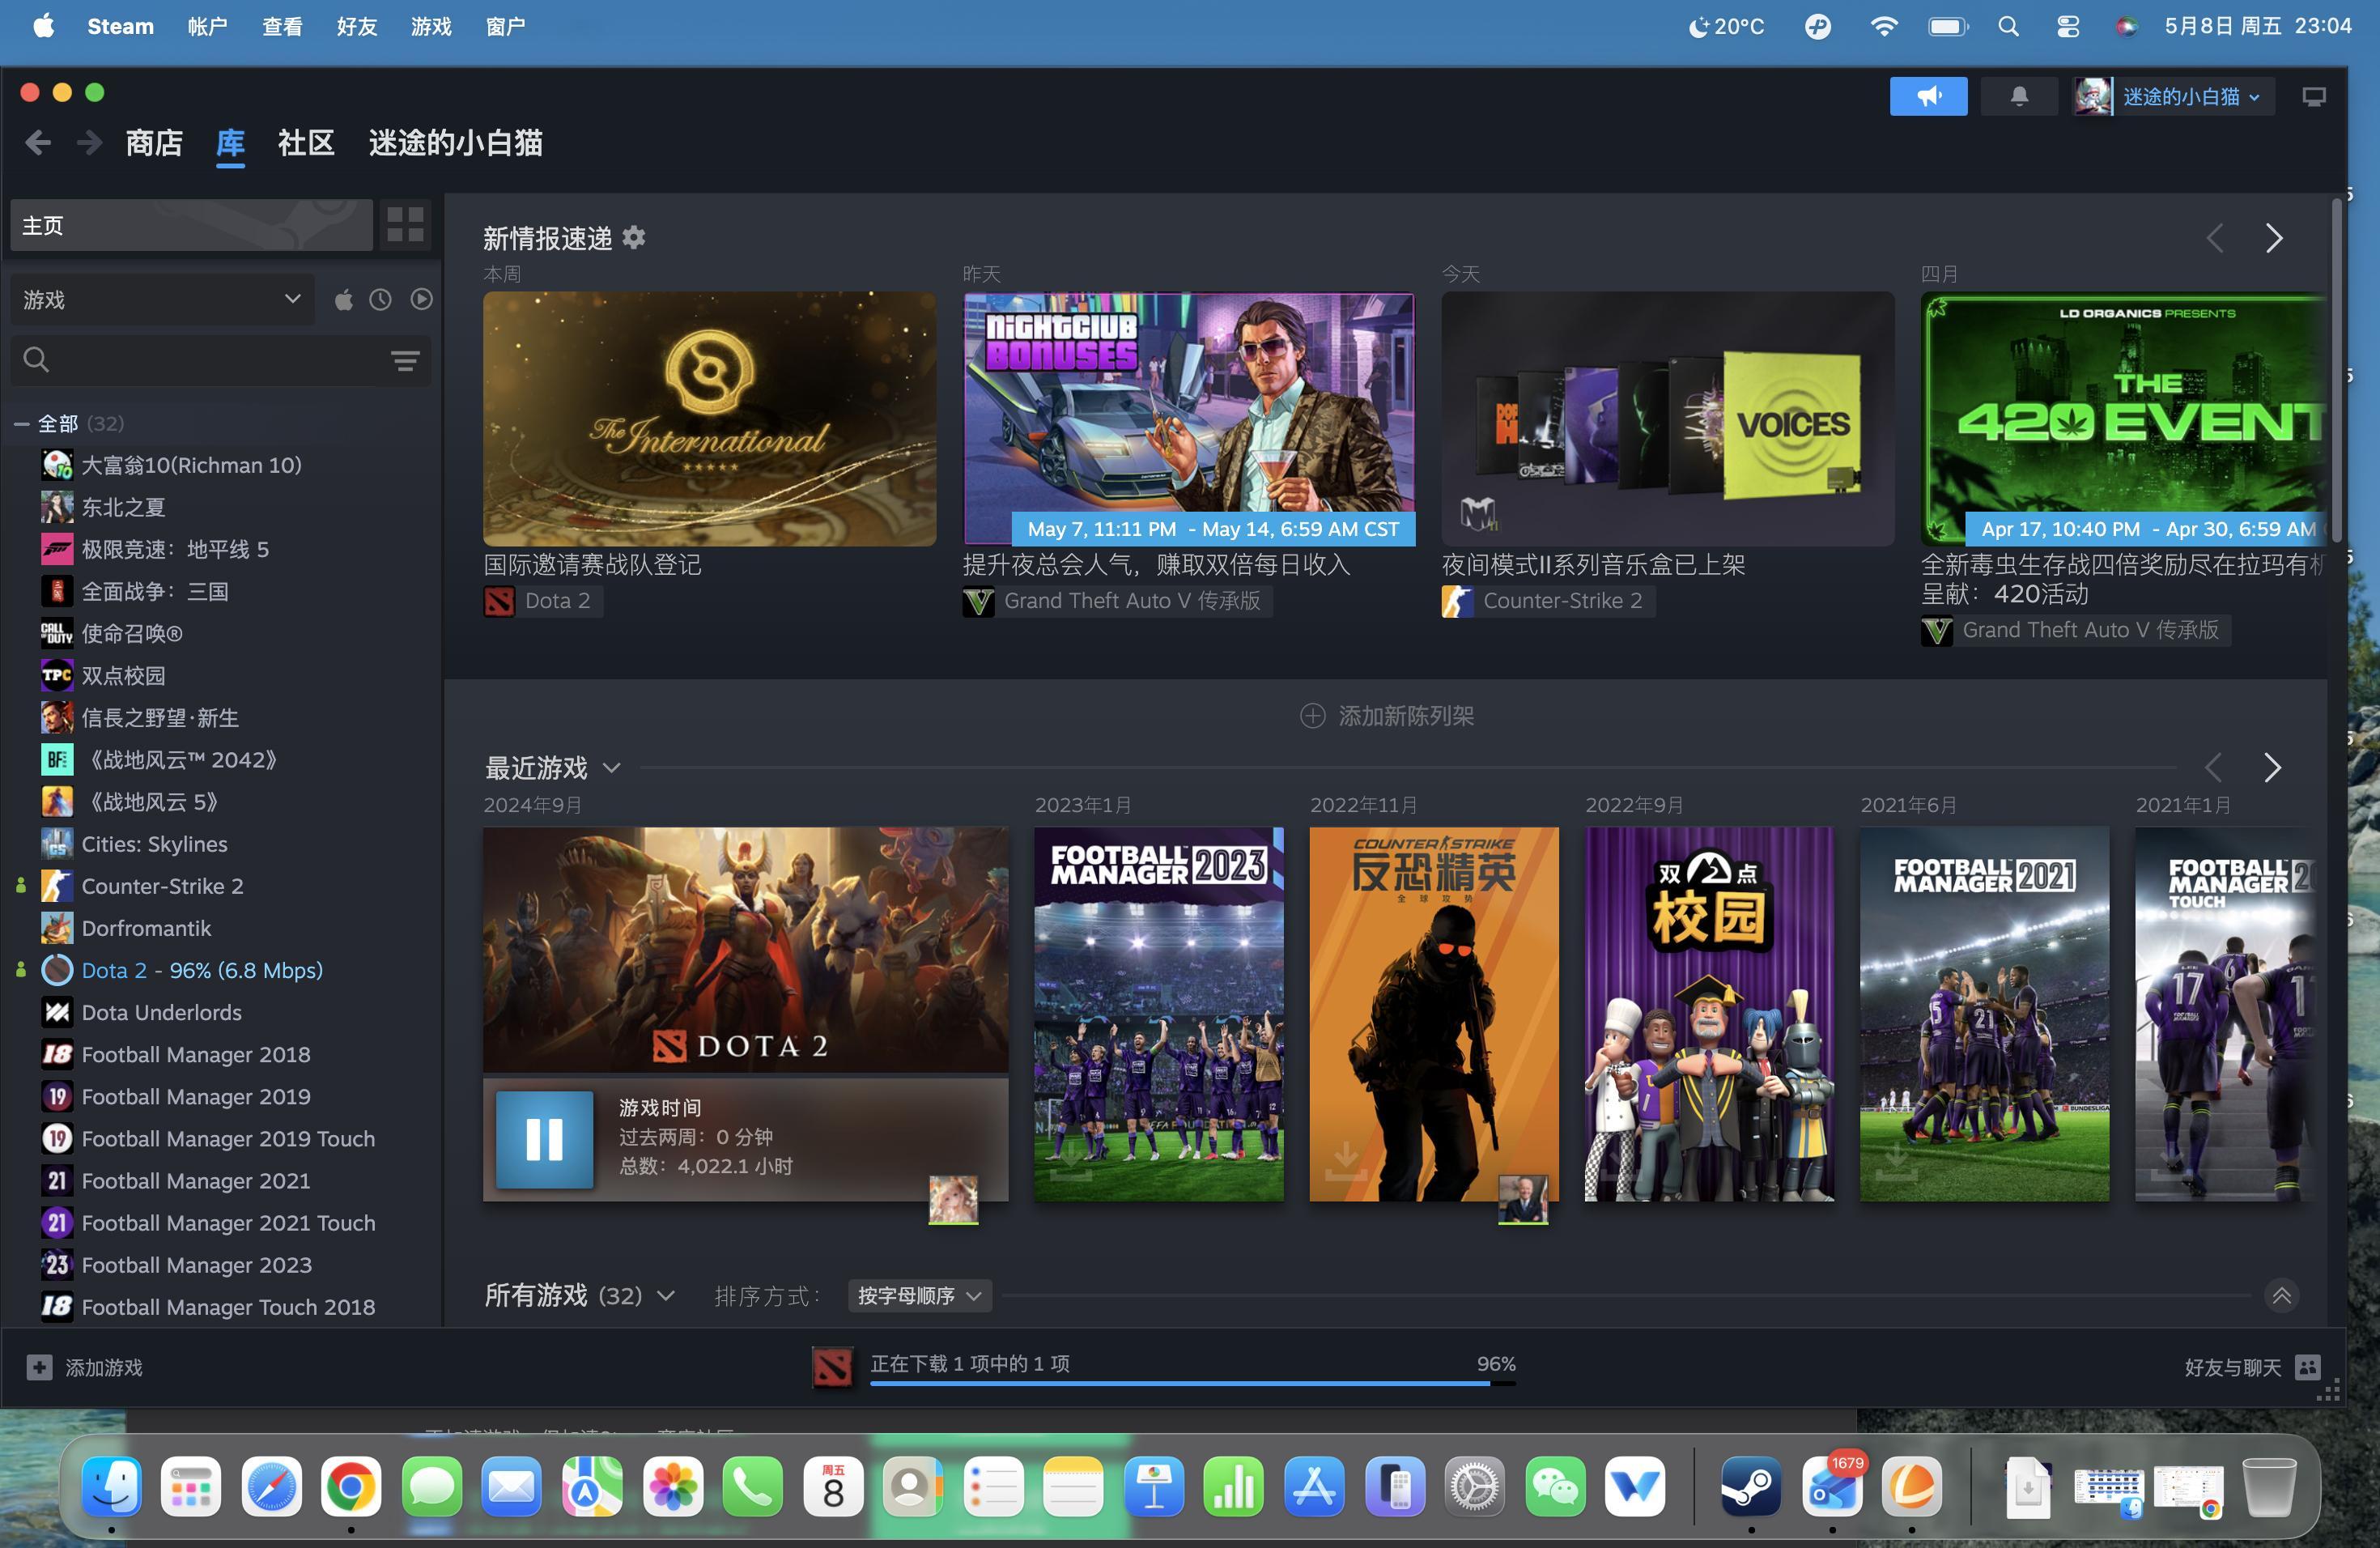Show next recent games arrow

coord(2272,767)
